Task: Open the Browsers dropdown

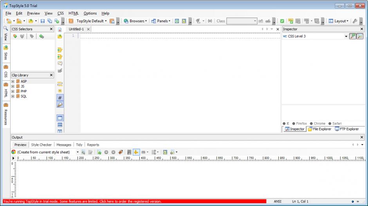Action: [135, 21]
